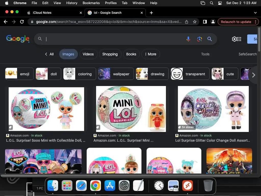
Task: Open Google apps grid
Action: coord(239,39)
